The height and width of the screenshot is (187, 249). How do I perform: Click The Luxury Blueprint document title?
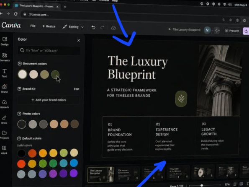tap(186, 30)
